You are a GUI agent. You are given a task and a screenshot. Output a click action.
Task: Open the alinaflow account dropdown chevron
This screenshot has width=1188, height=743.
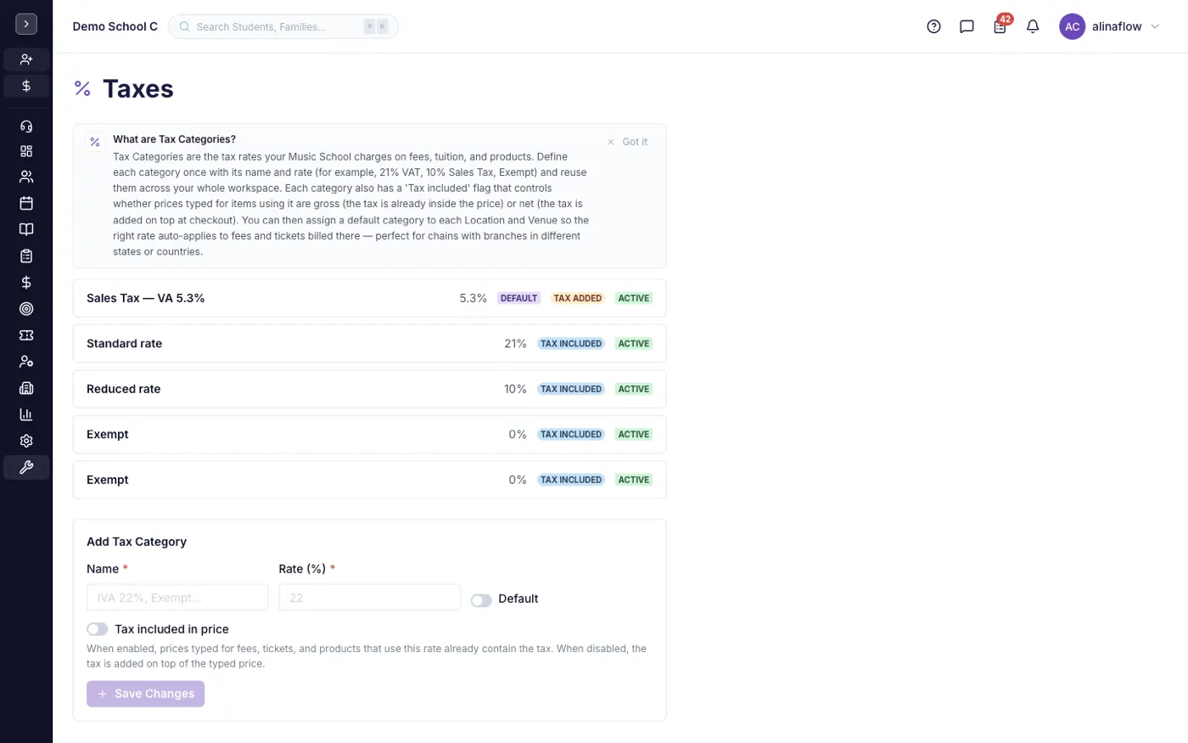(1155, 26)
